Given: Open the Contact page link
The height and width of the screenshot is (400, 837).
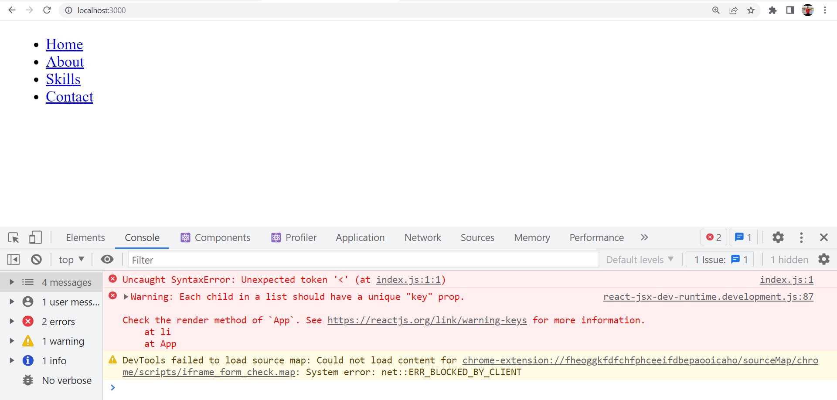Looking at the screenshot, I should click(x=70, y=97).
